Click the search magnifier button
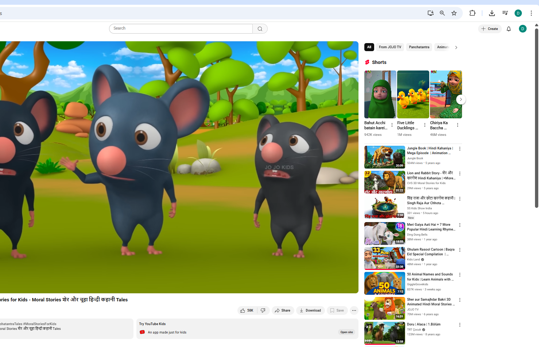 260,29
